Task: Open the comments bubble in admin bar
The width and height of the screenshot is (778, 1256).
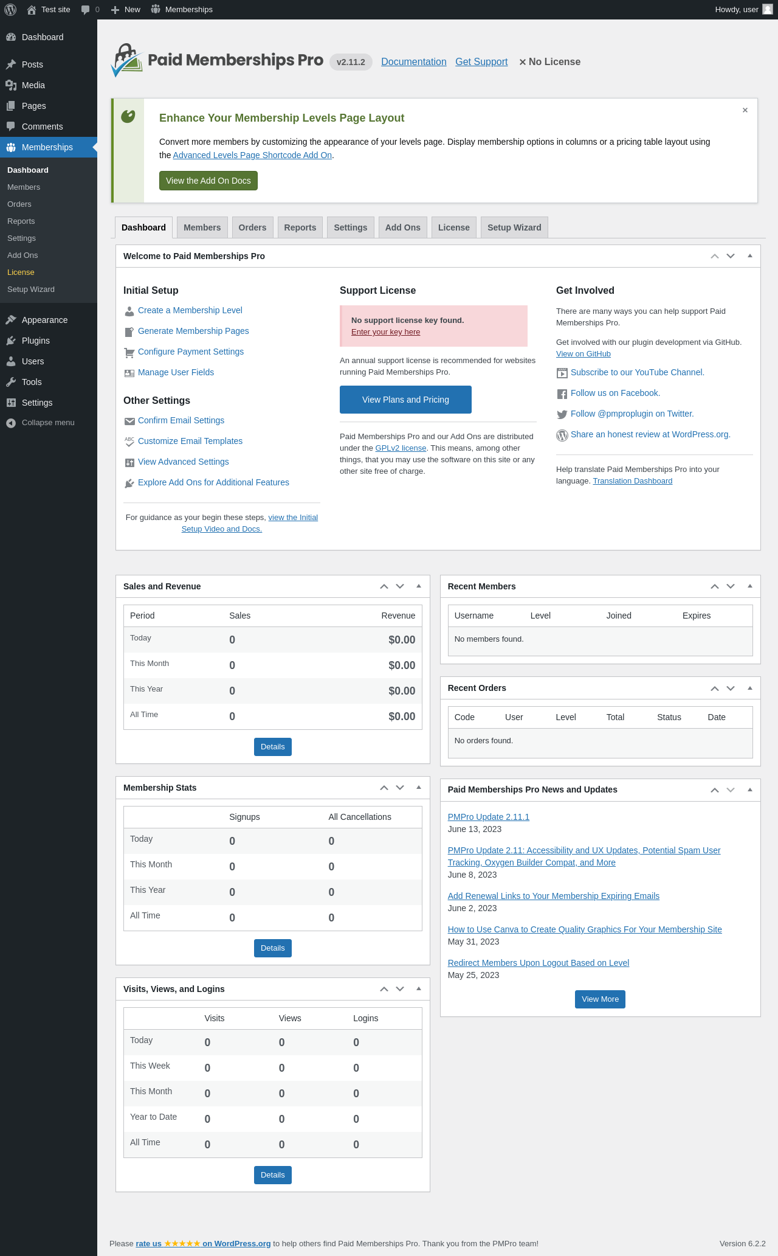Action: click(85, 10)
